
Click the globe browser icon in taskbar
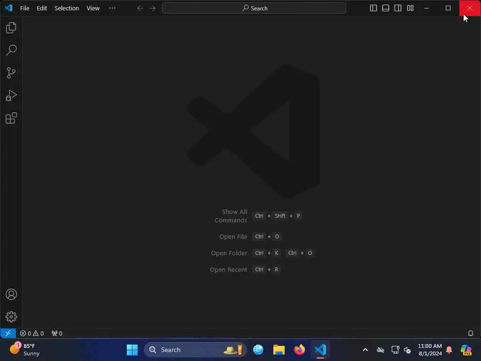point(258,350)
